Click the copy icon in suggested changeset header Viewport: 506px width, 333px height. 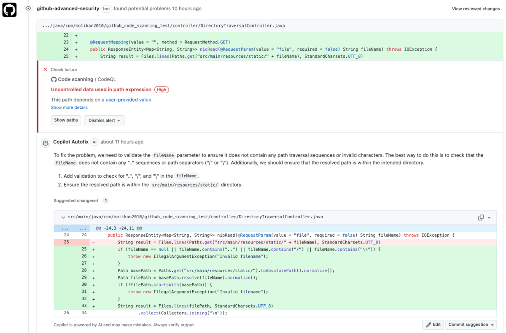point(481,217)
